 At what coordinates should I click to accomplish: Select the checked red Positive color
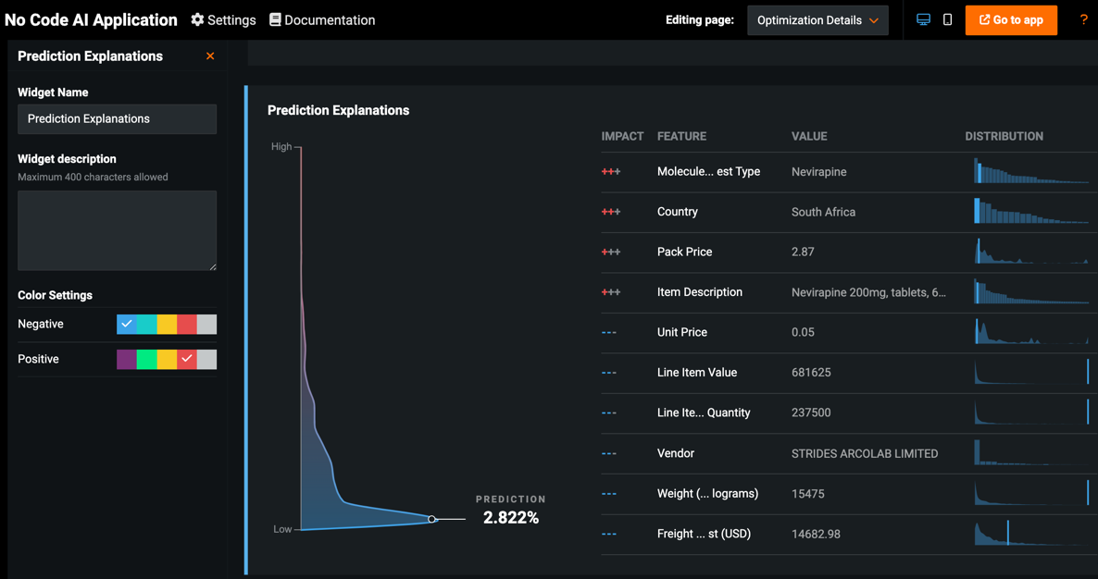(187, 359)
